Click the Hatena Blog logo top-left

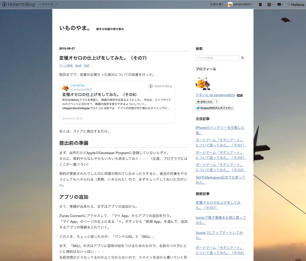click(x=19, y=4)
